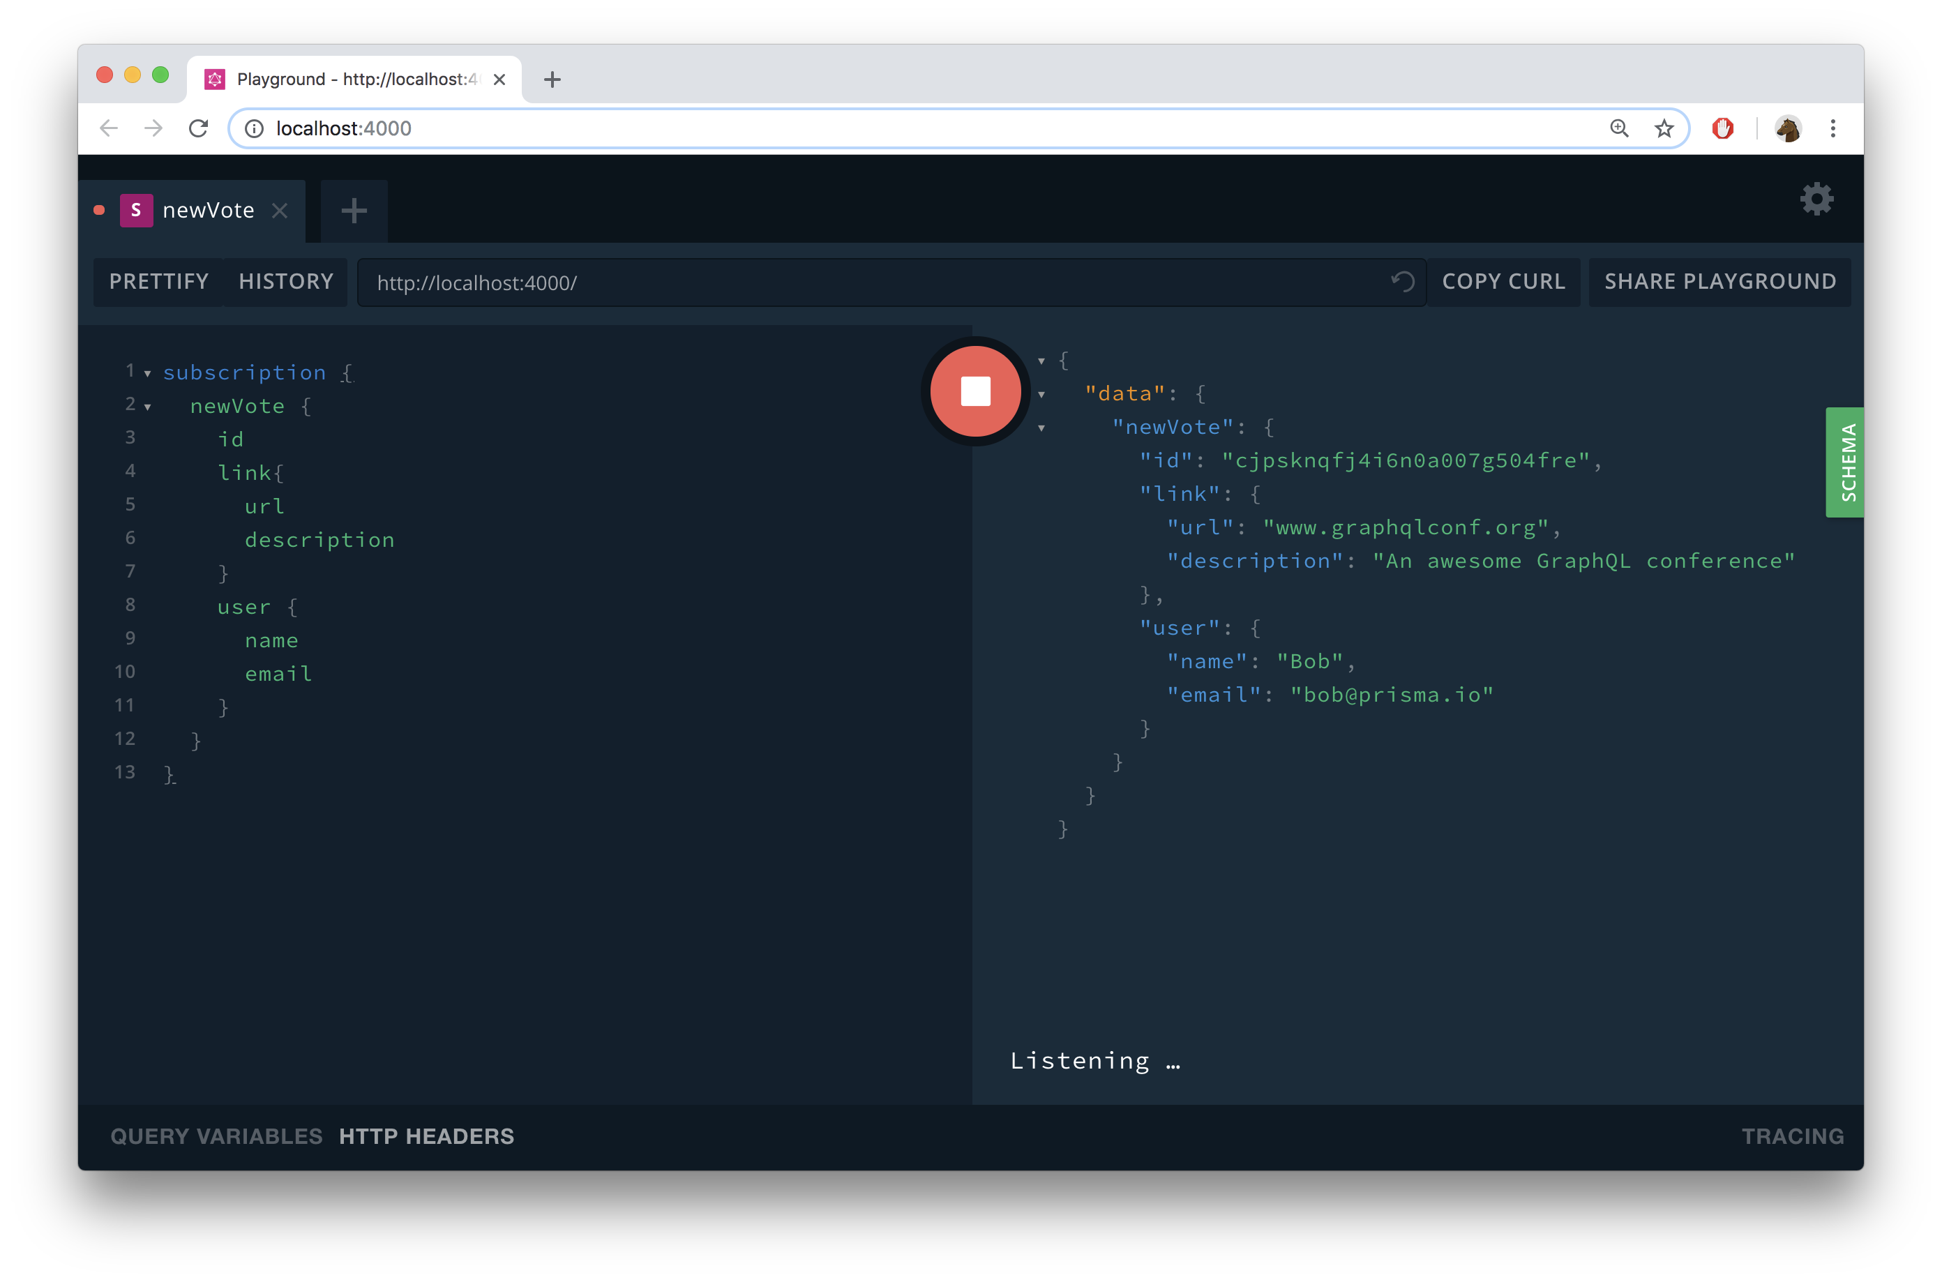Click the PRETTIFY button
Viewport: 1942px width, 1282px height.
(x=158, y=282)
